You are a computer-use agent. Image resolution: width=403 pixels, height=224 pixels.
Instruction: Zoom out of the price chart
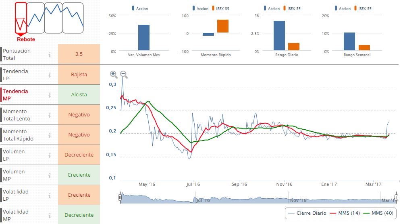coord(124,75)
